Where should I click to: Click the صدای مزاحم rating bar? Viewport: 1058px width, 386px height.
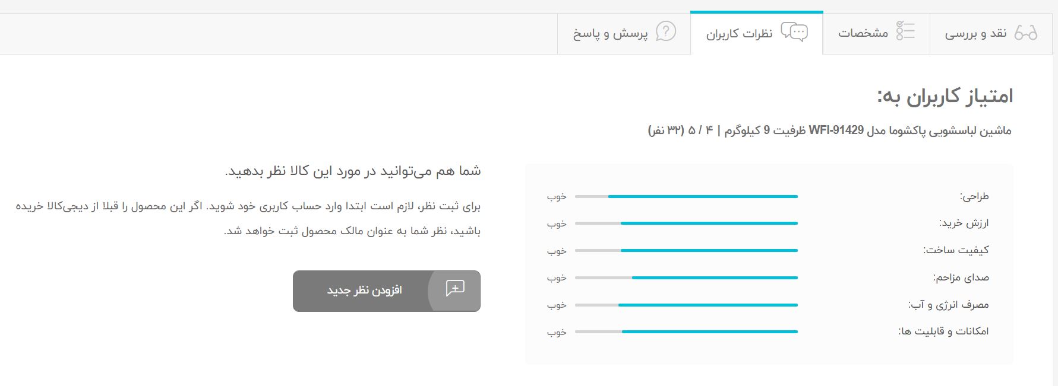[x=686, y=277]
